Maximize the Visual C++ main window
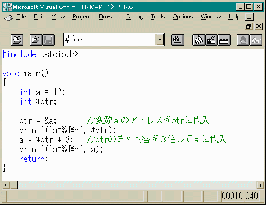The image size is (266, 205). point(249,7)
